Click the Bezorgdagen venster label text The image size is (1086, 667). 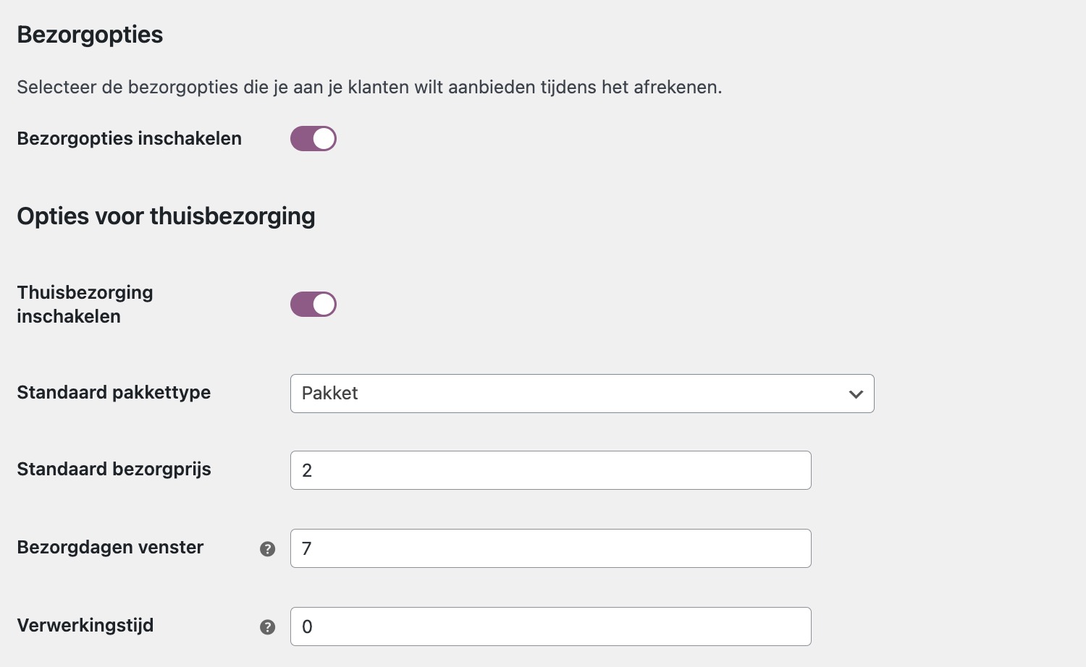[x=109, y=548]
